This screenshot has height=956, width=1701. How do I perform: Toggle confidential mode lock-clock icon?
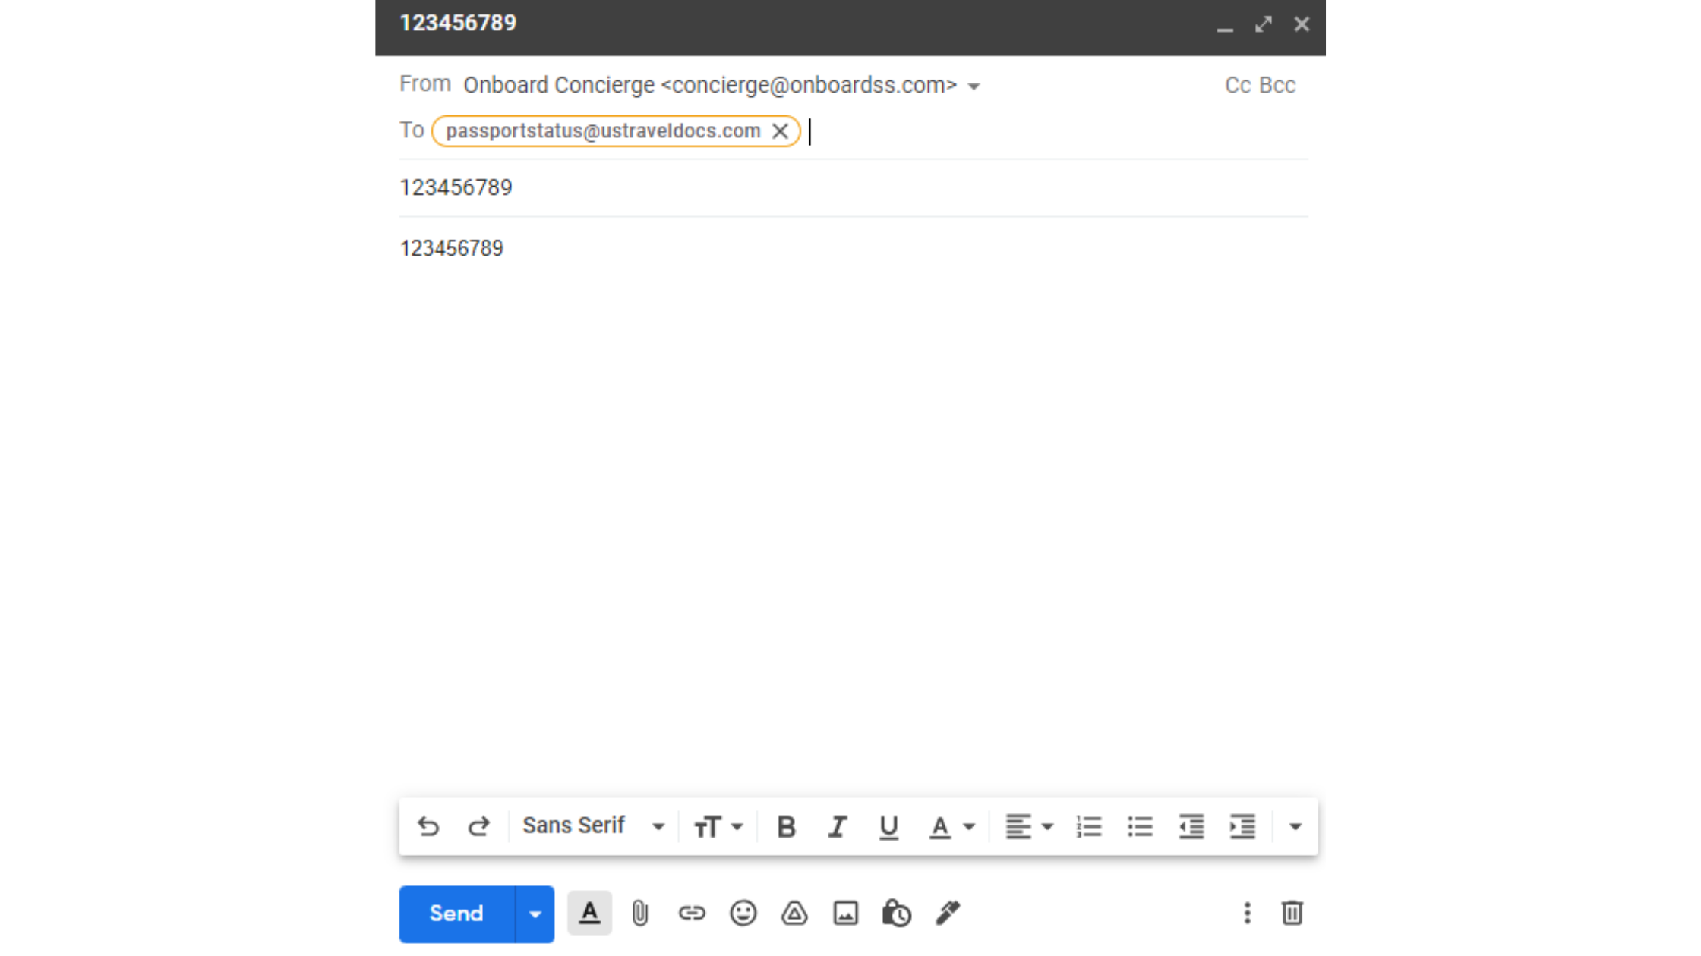pyautogui.click(x=896, y=913)
